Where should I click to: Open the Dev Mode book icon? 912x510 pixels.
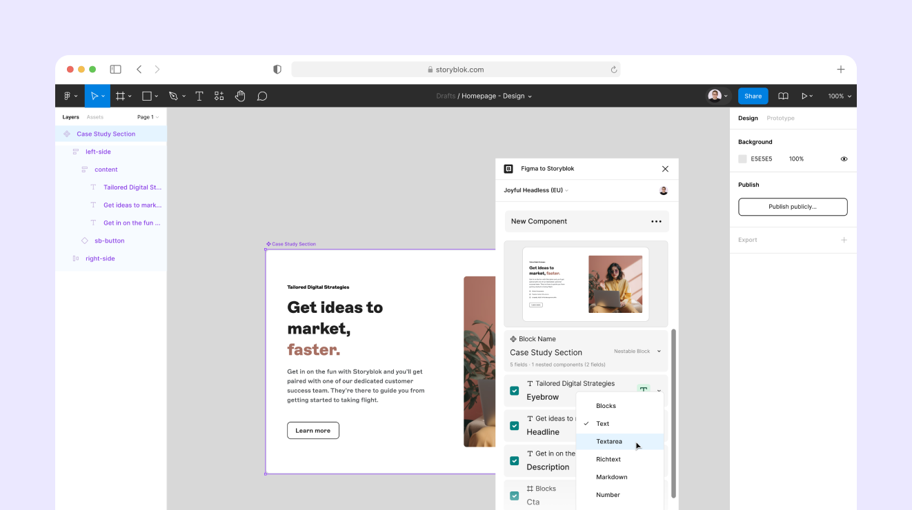click(783, 96)
